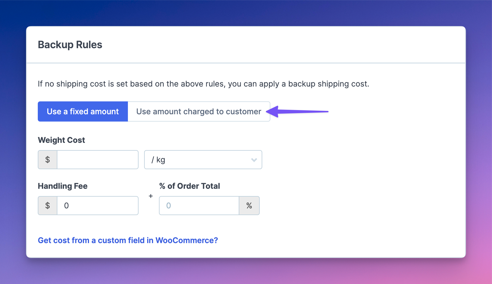Image resolution: width=492 pixels, height=284 pixels.
Task: Click the plus sign between fee fields
Action: [x=151, y=196]
